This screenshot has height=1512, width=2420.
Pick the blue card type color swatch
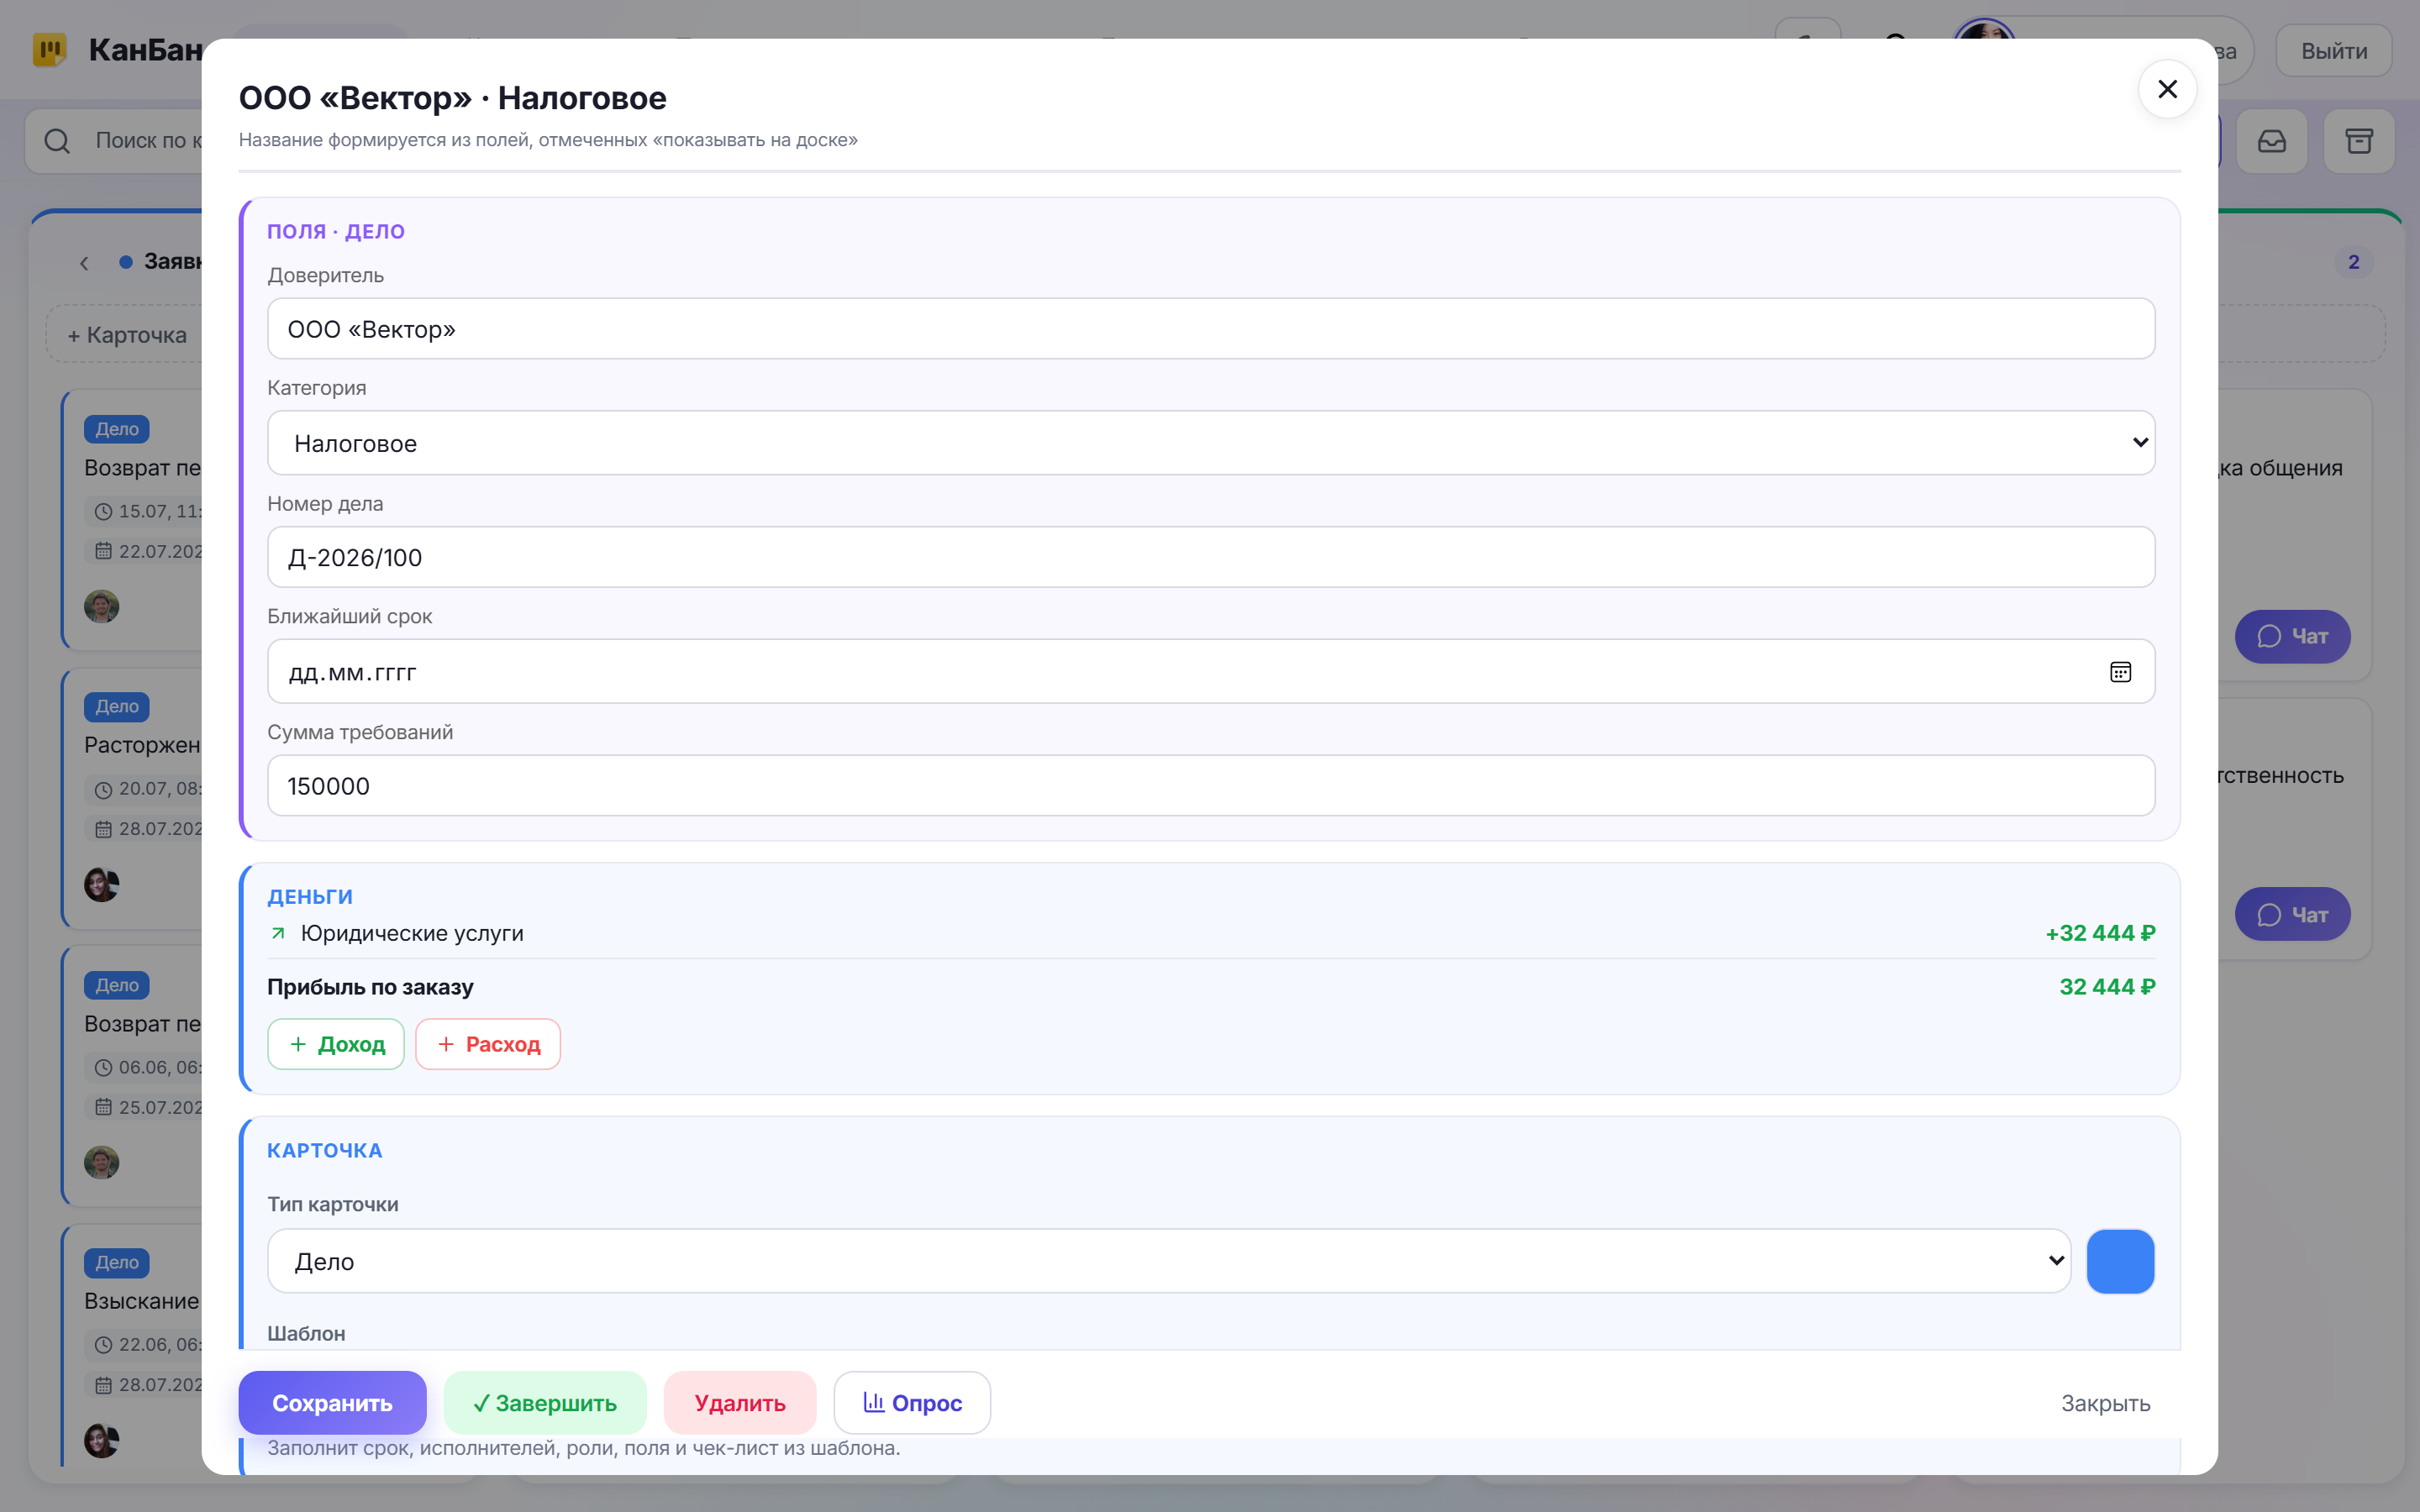(2120, 1261)
